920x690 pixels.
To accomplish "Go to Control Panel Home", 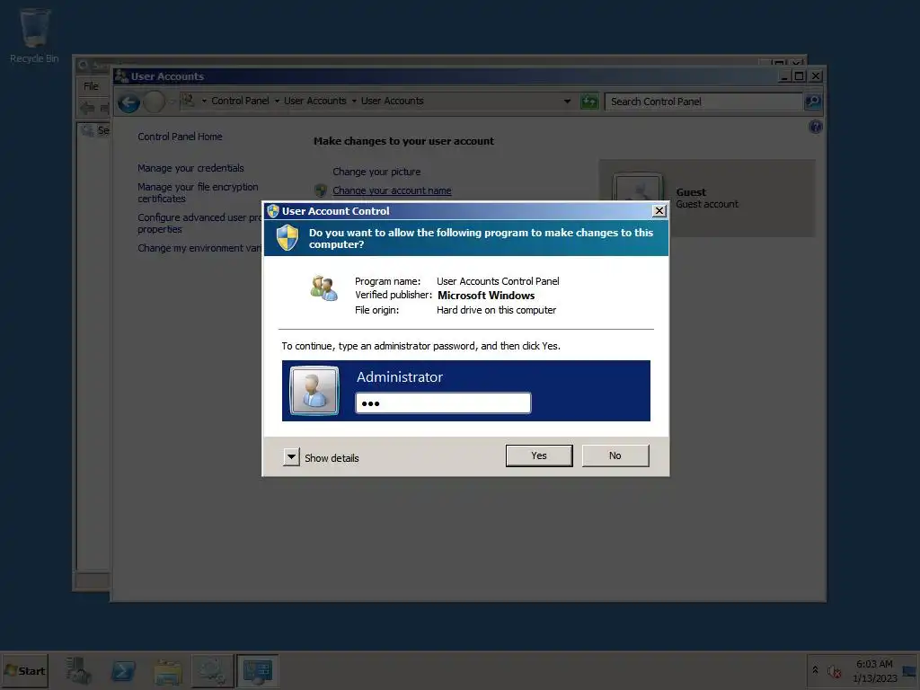I will point(180,137).
